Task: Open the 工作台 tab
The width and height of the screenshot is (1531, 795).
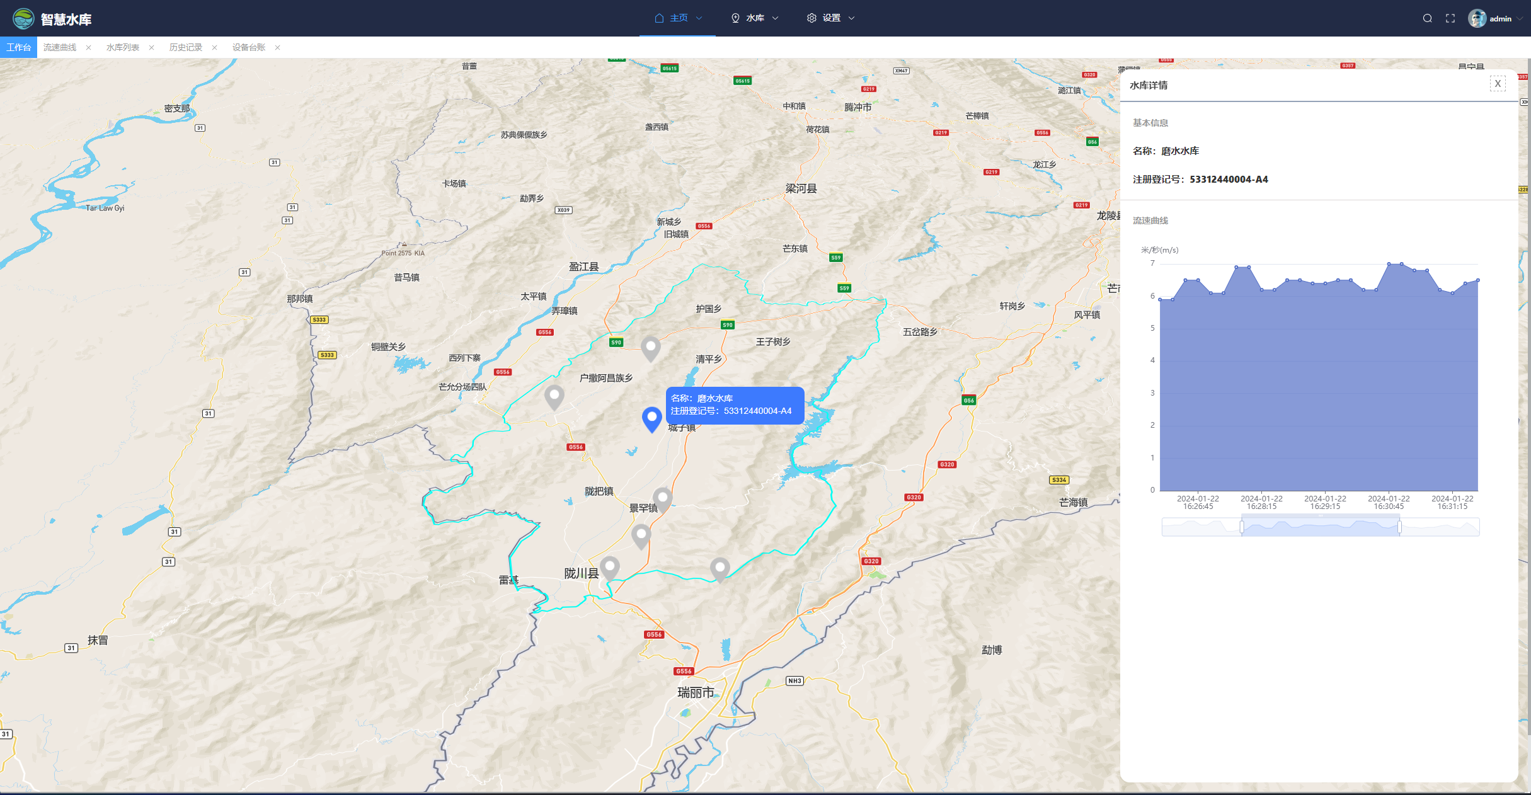Action: point(18,48)
